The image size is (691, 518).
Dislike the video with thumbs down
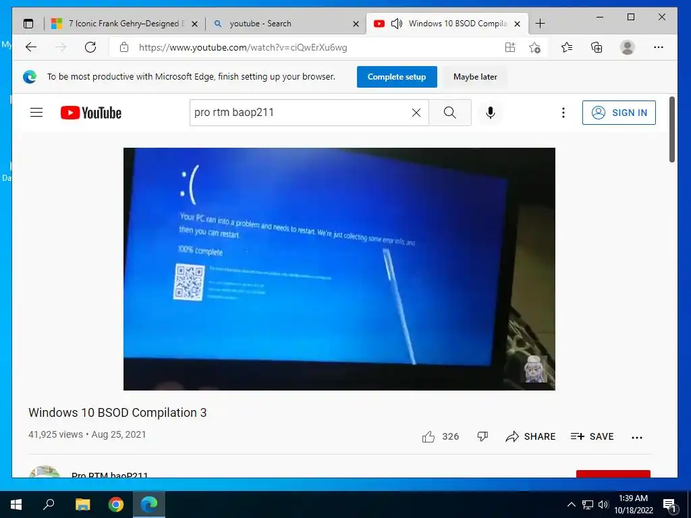point(482,436)
